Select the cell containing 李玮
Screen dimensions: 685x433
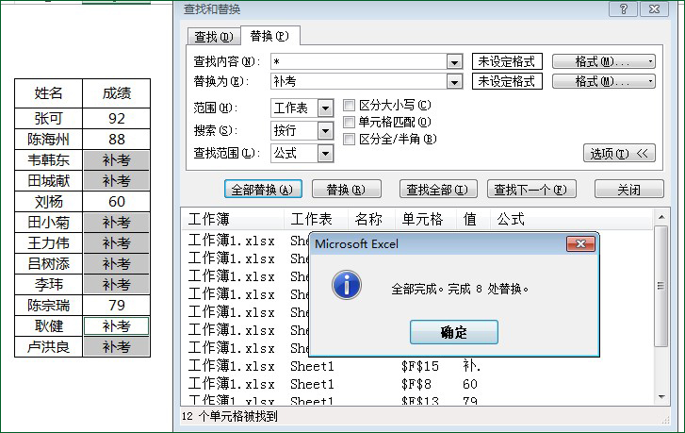(x=48, y=285)
